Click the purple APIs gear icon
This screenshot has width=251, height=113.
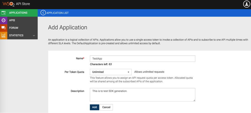pos(4,20)
